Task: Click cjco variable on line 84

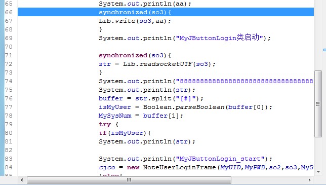Action: [x=107, y=168]
